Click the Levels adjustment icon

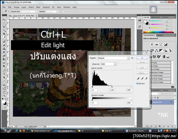[x=157, y=44]
